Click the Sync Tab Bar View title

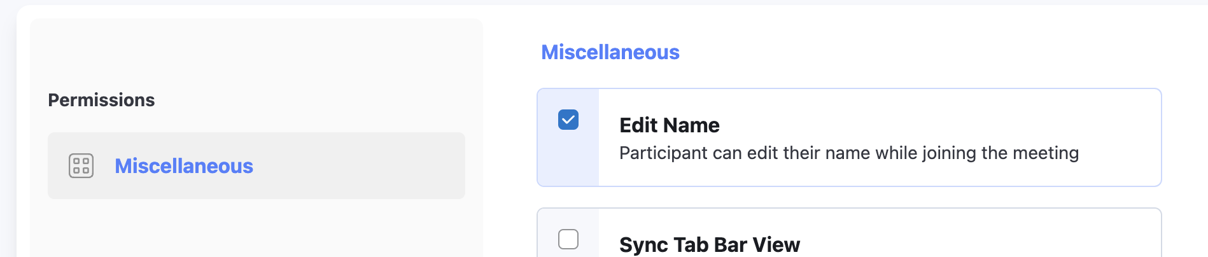[x=709, y=245]
